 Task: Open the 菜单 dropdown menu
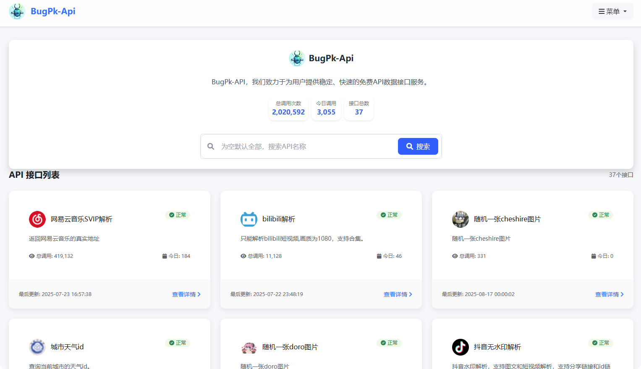pyautogui.click(x=612, y=11)
